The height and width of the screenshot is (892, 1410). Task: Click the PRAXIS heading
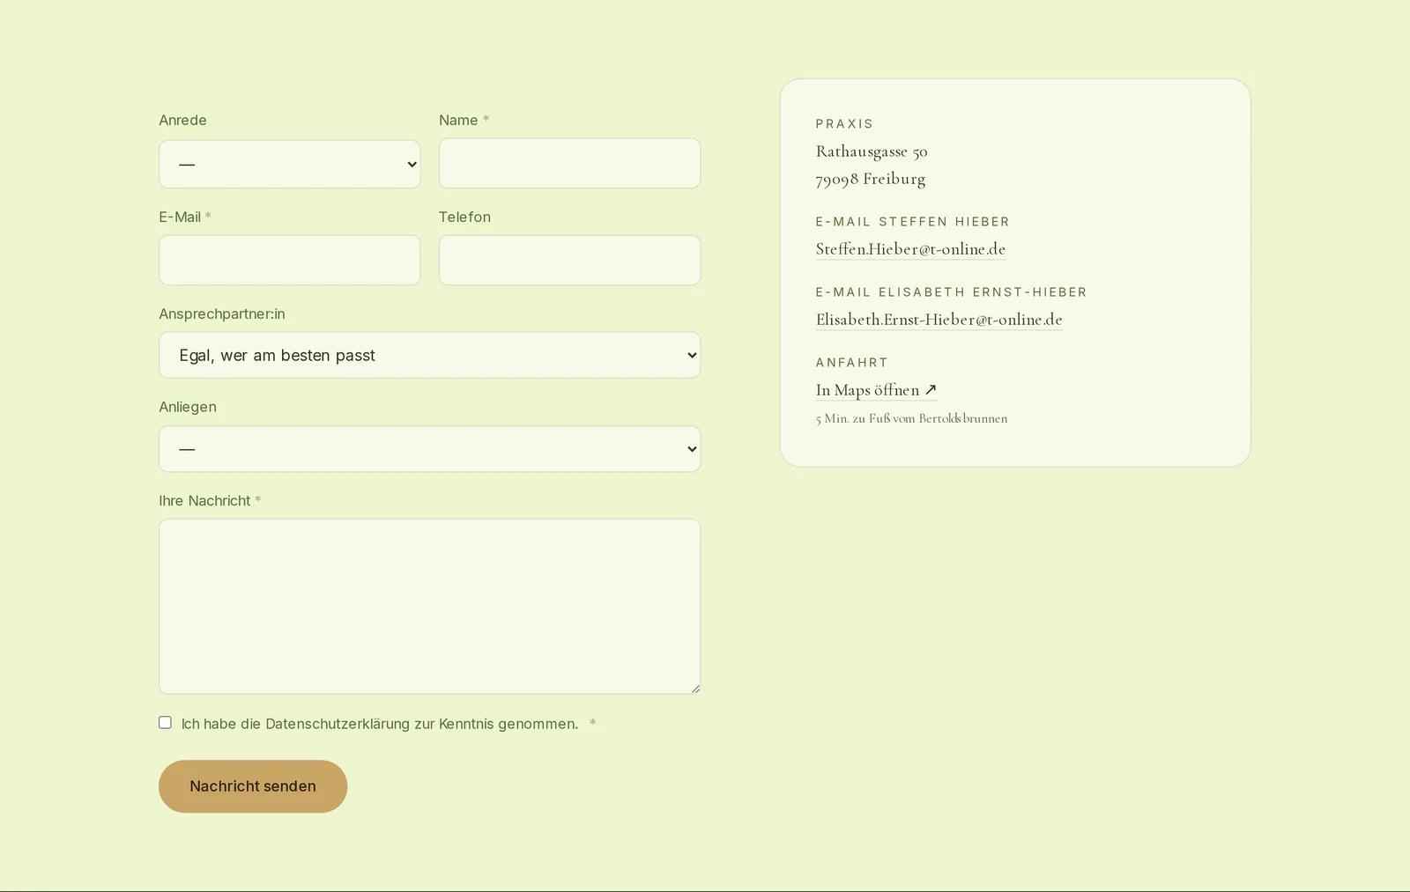pos(844,124)
